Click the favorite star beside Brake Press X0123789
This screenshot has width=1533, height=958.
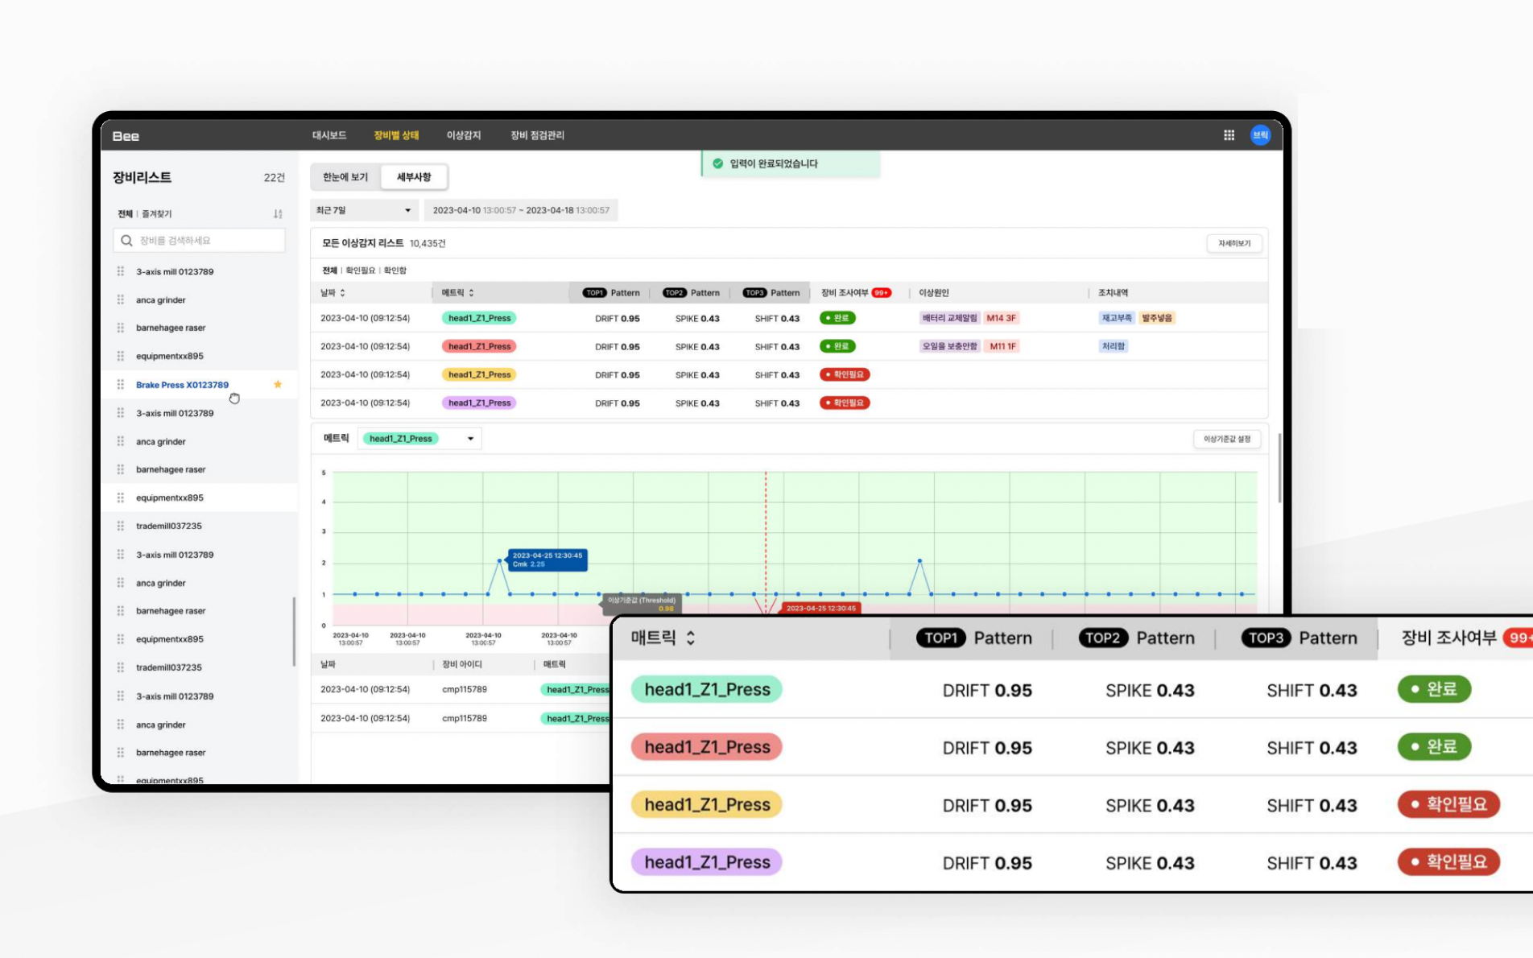pos(278,385)
